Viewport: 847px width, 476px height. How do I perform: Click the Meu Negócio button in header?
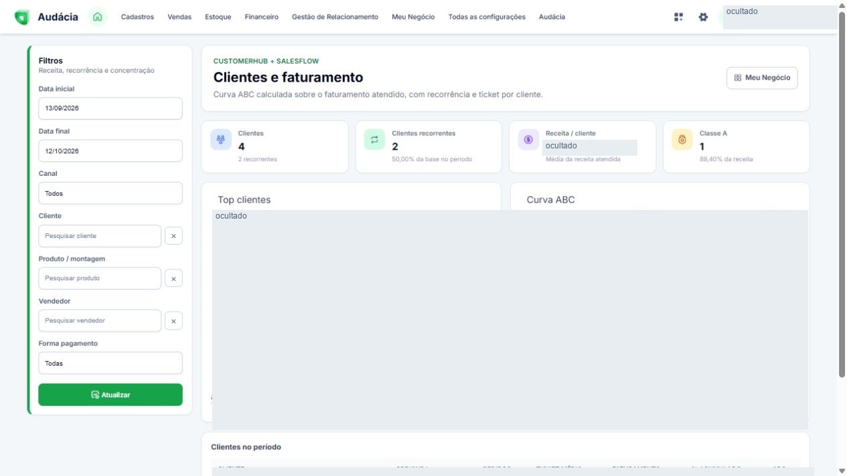click(x=762, y=78)
